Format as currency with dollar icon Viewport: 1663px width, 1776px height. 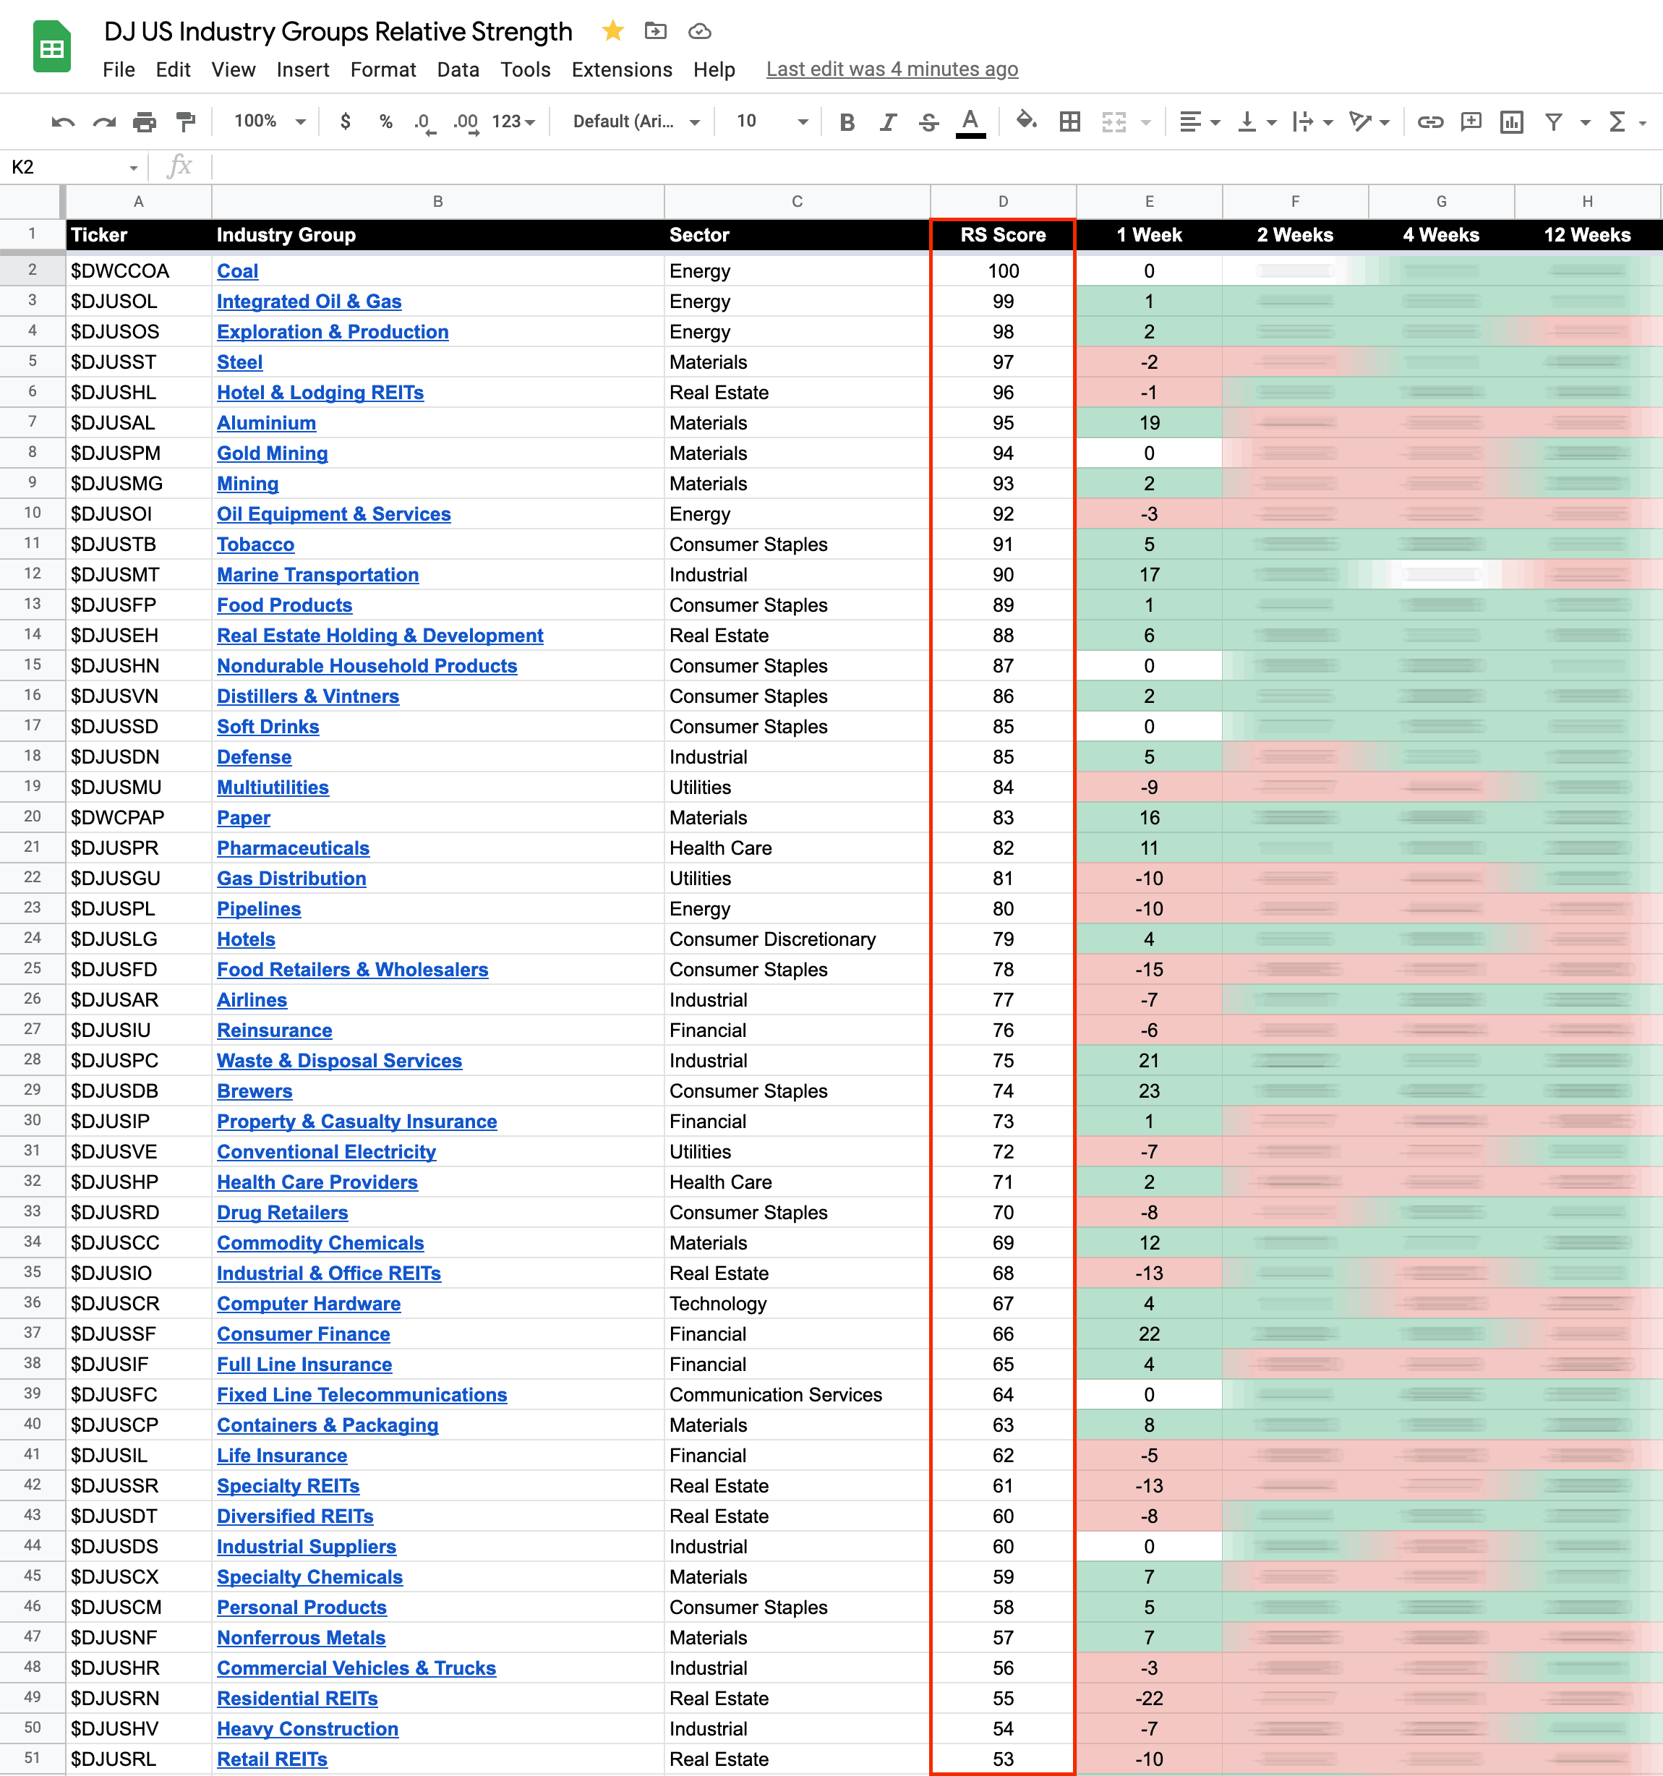click(346, 121)
